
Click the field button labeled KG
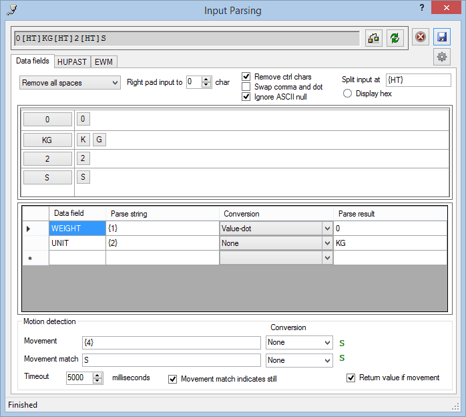click(47, 140)
